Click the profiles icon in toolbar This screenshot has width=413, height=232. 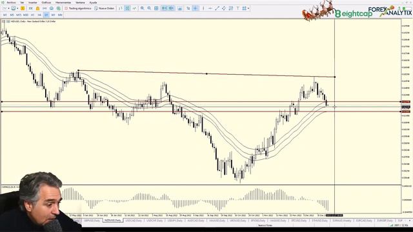[14, 8]
